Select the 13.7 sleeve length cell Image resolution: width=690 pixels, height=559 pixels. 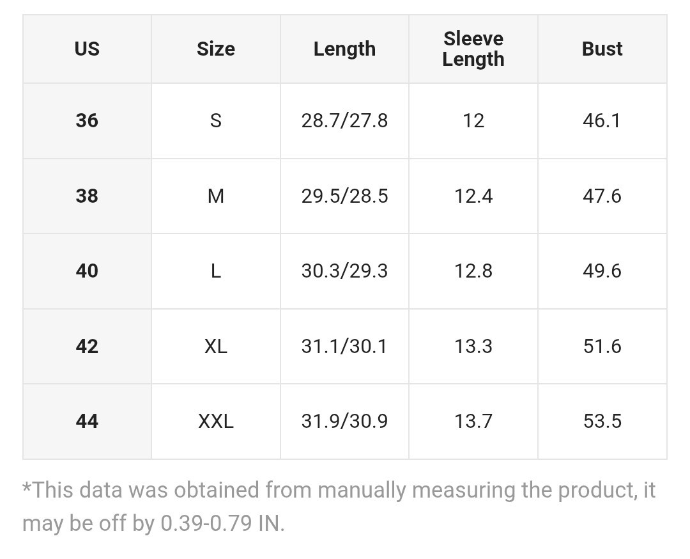click(x=473, y=421)
